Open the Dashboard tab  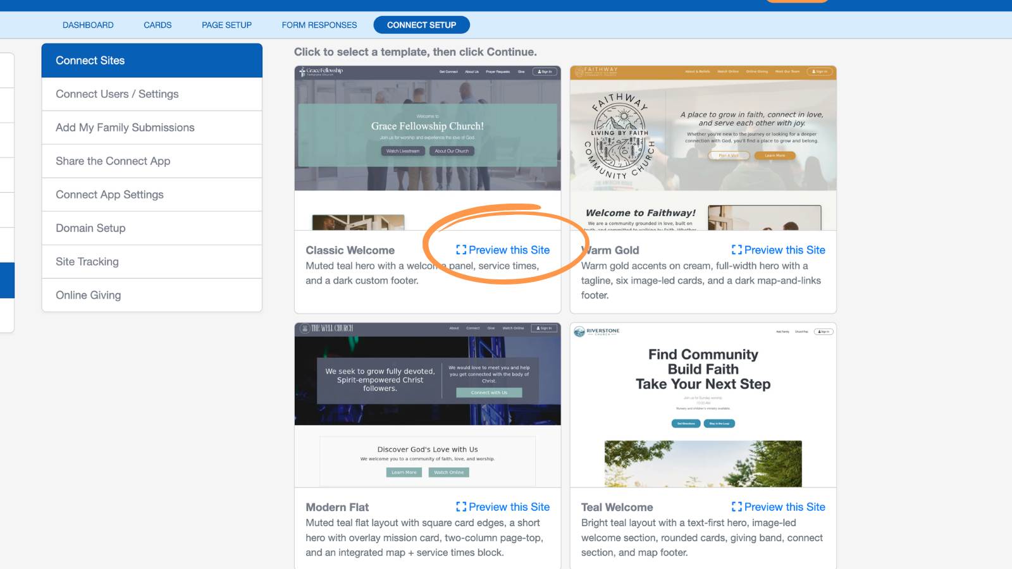(x=88, y=25)
